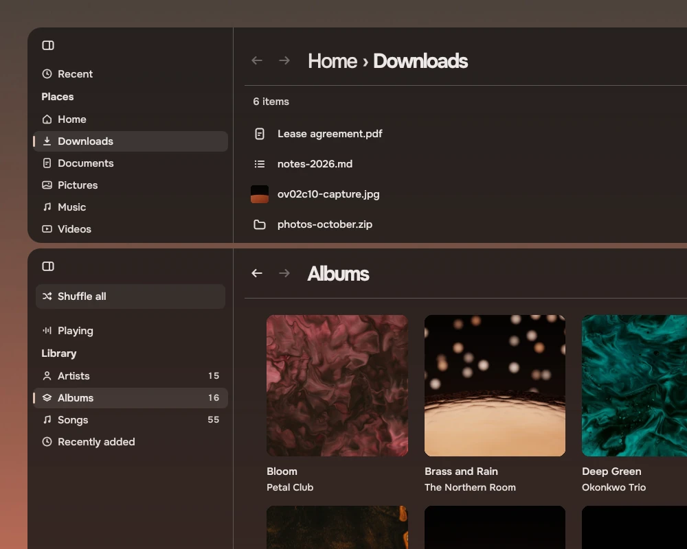
Task: Click the Recently added clock icon
Action: (x=47, y=442)
